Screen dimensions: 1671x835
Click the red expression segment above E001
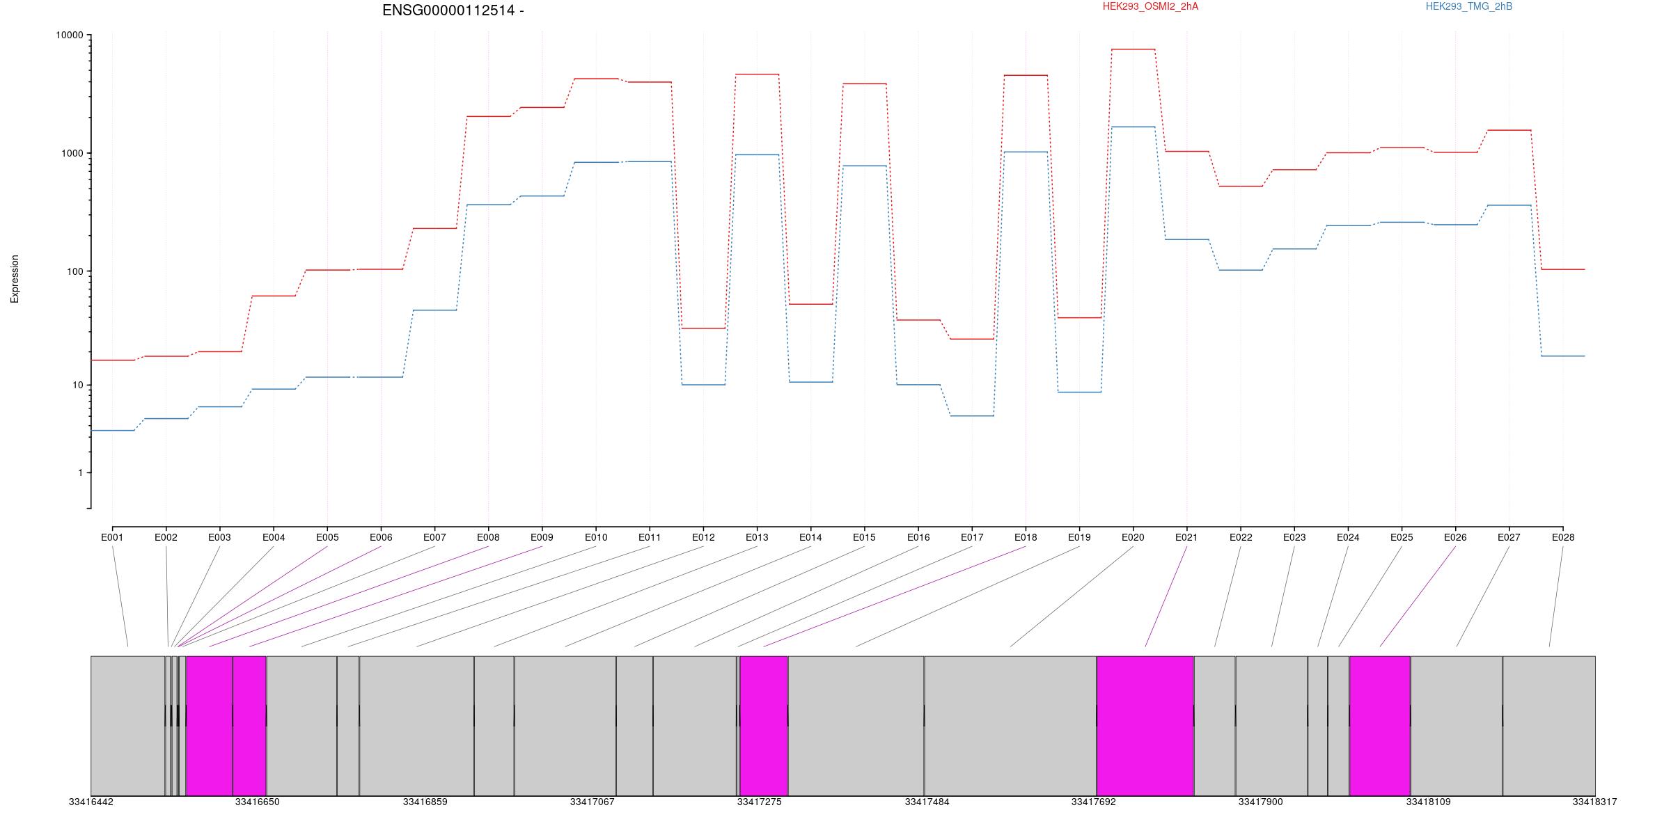pos(113,360)
